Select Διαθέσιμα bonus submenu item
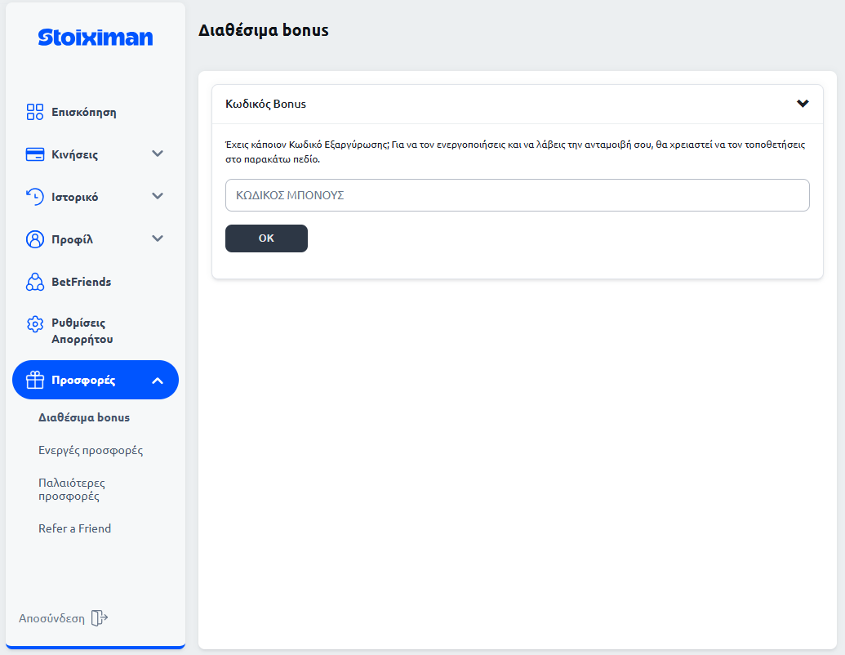 tap(84, 417)
